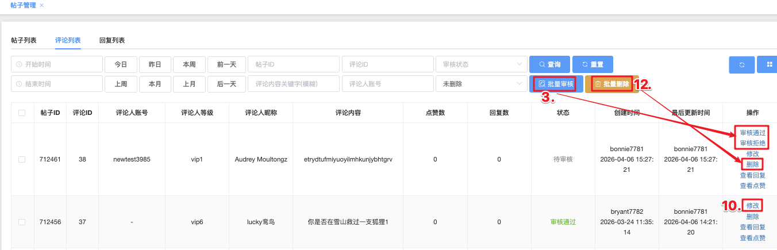The height and width of the screenshot is (250, 777).
Task: Select the 今日 quick date button
Action: pos(120,64)
